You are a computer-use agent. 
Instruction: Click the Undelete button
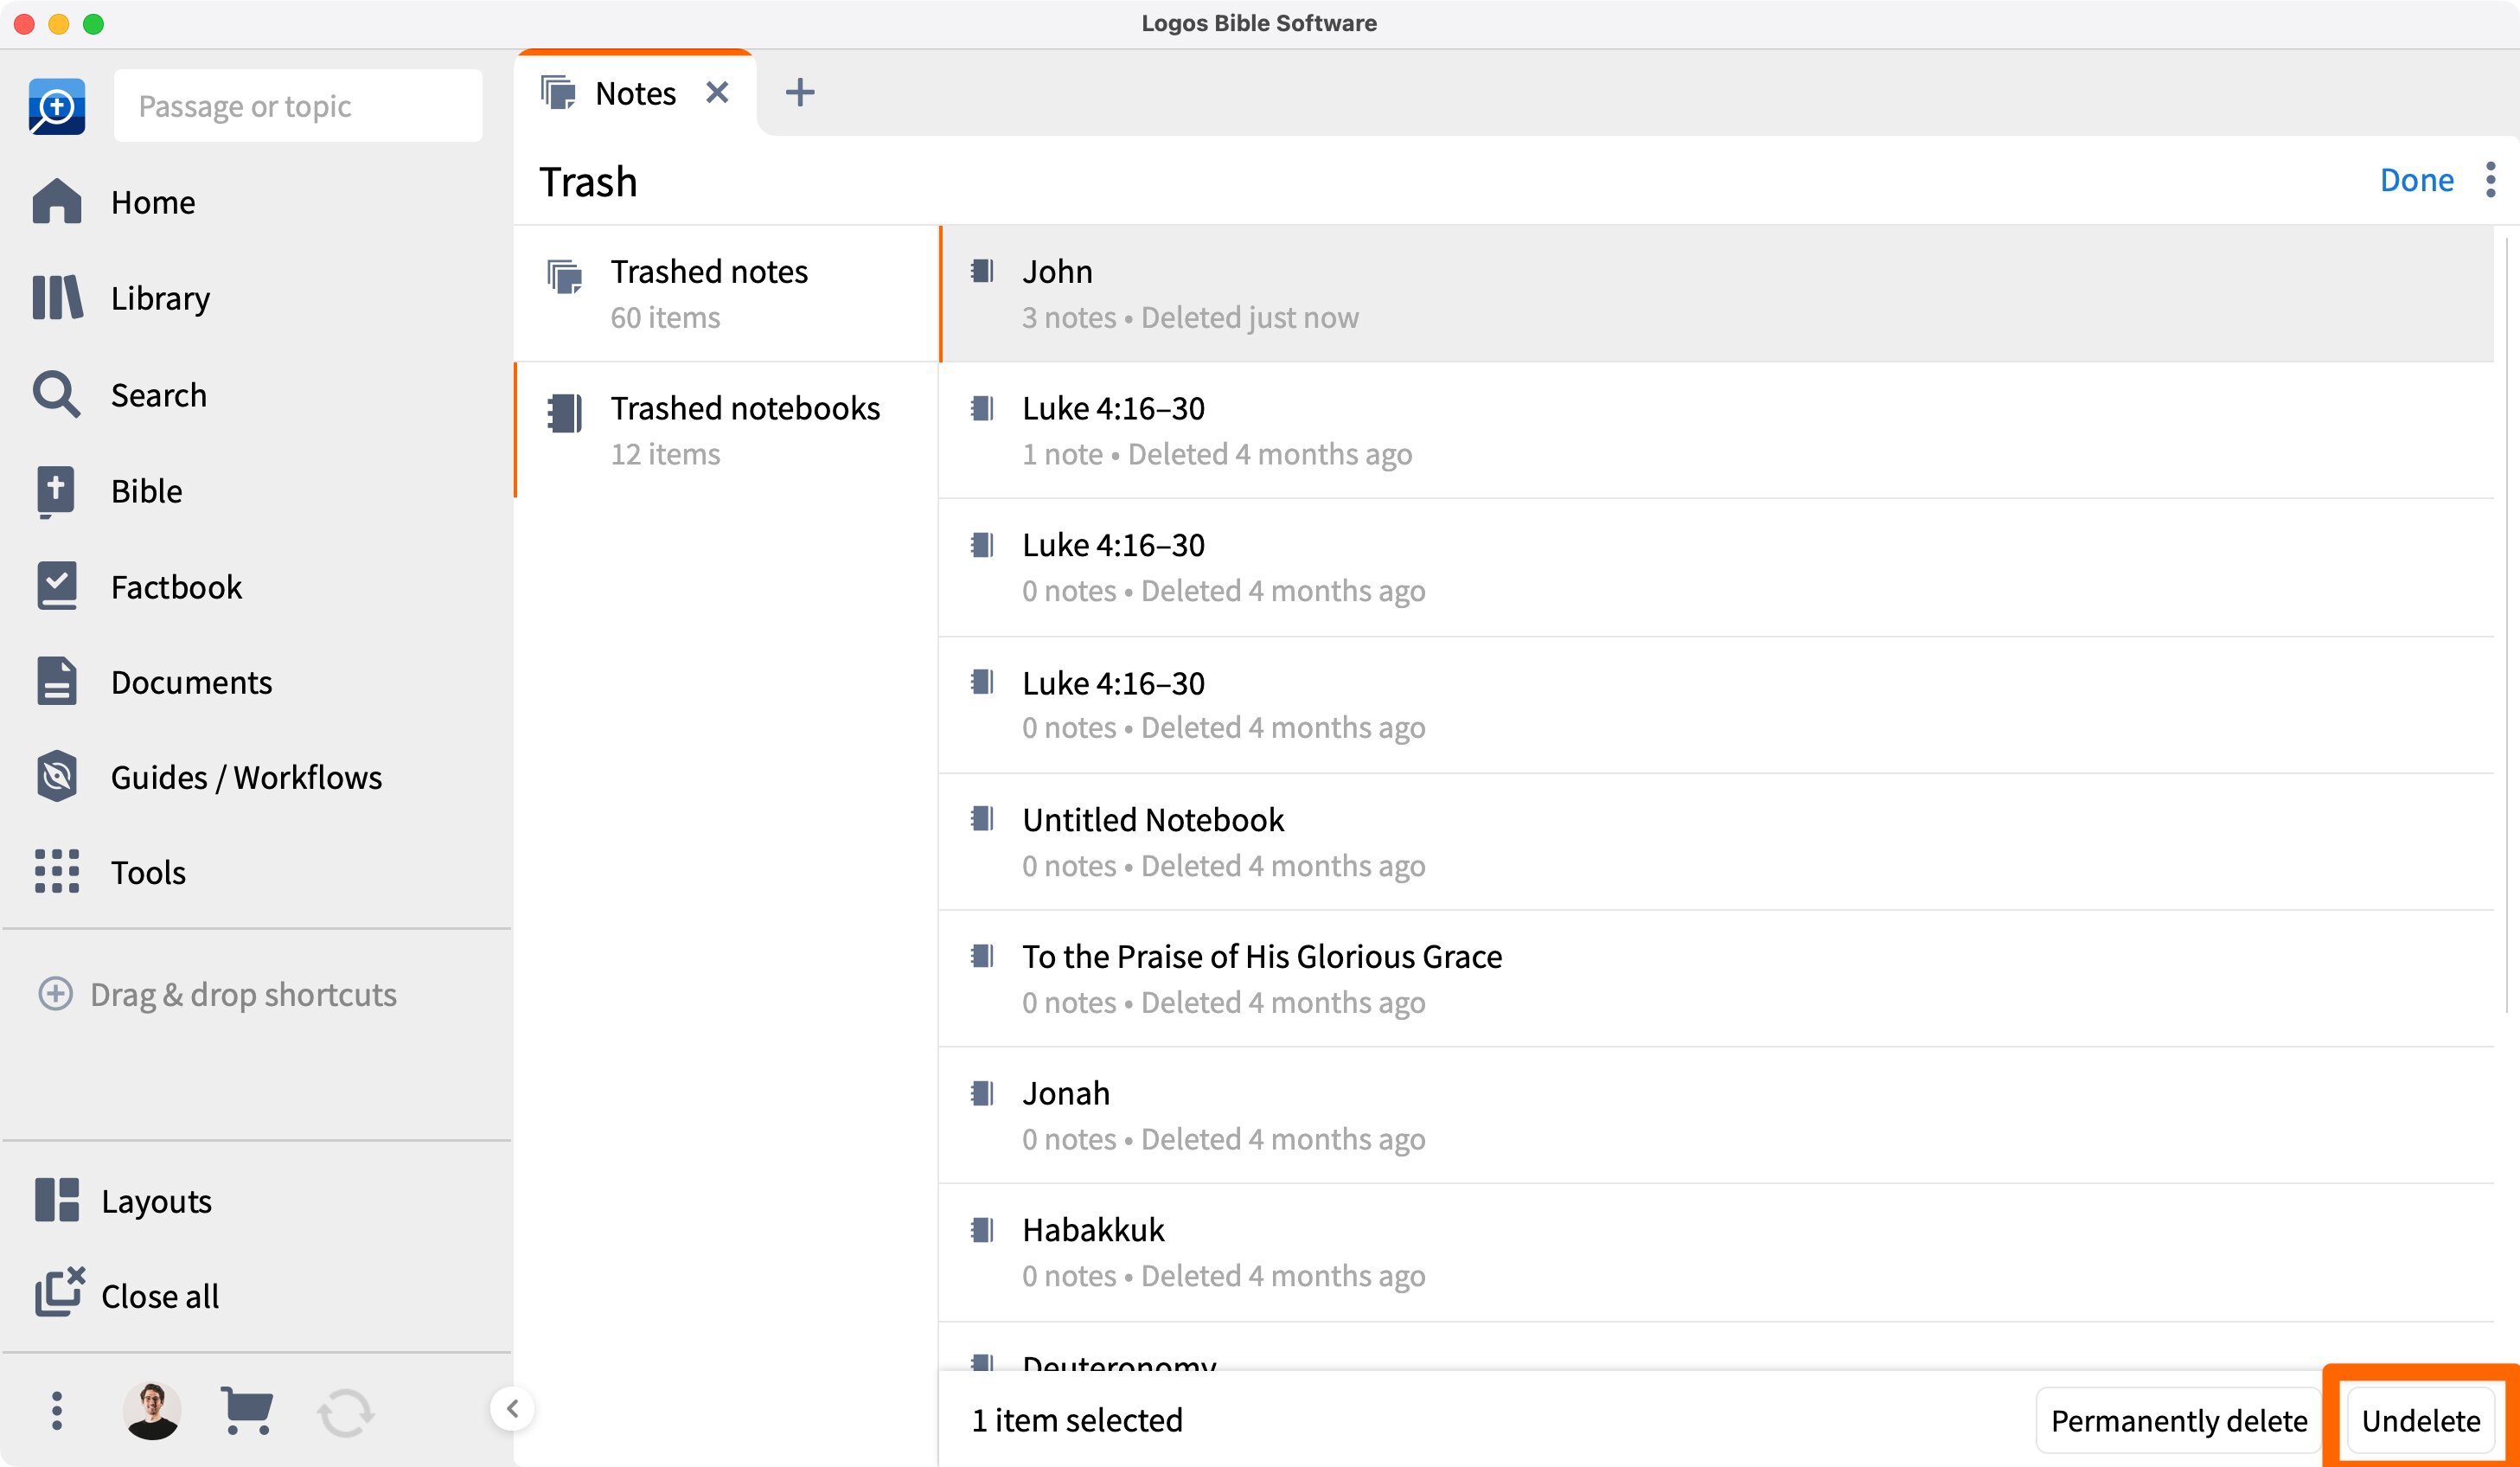point(2420,1420)
